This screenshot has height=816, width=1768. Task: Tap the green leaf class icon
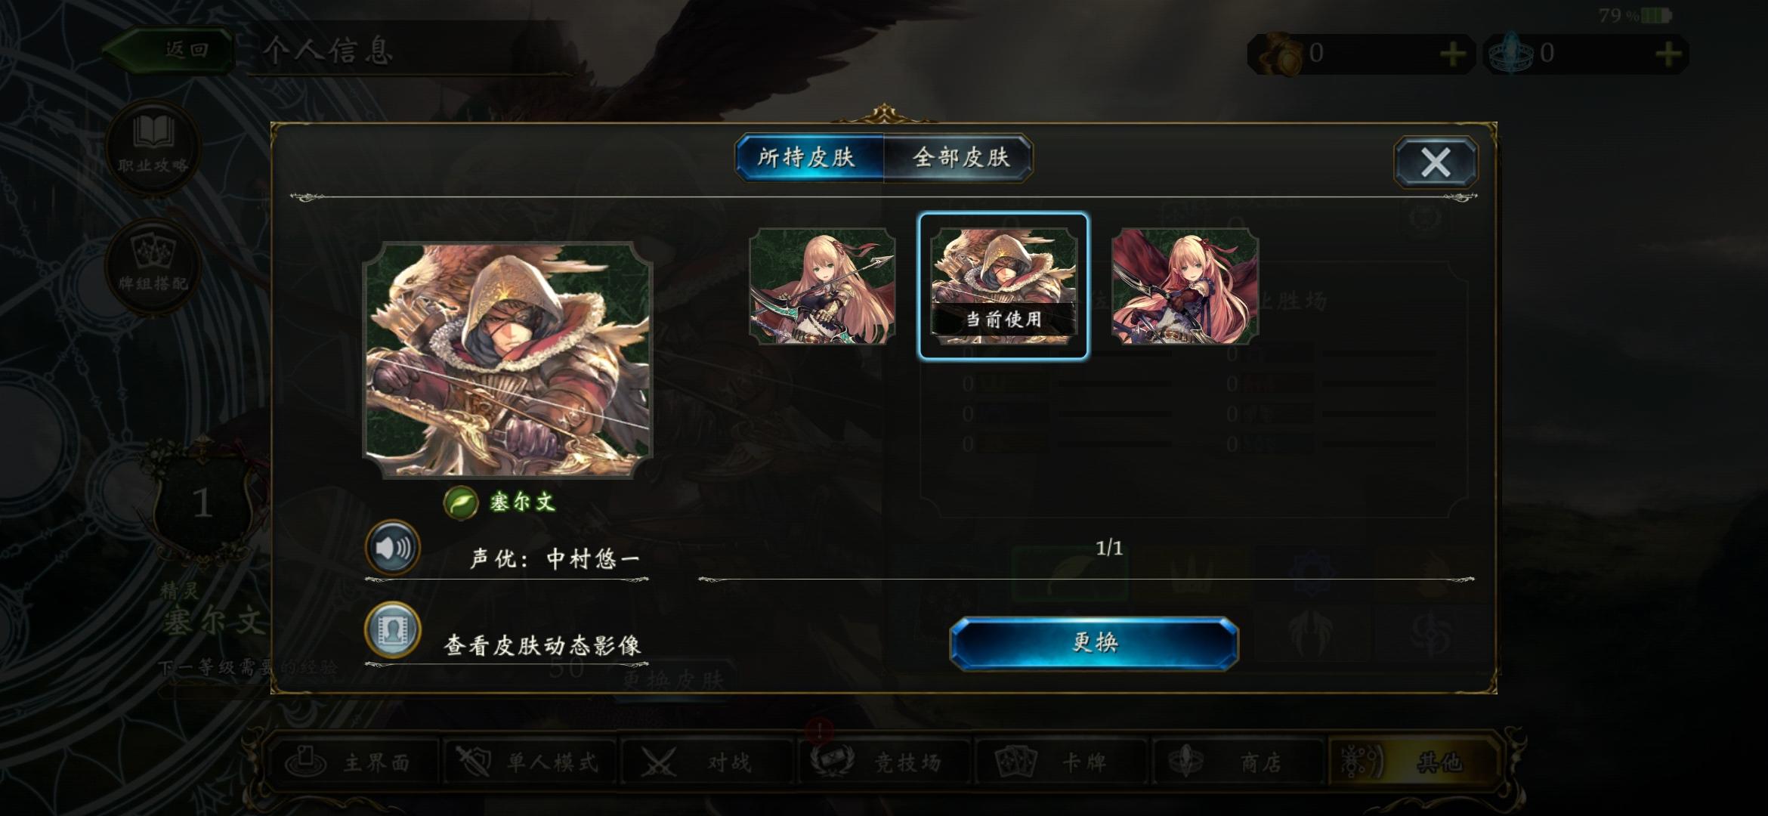point(460,502)
